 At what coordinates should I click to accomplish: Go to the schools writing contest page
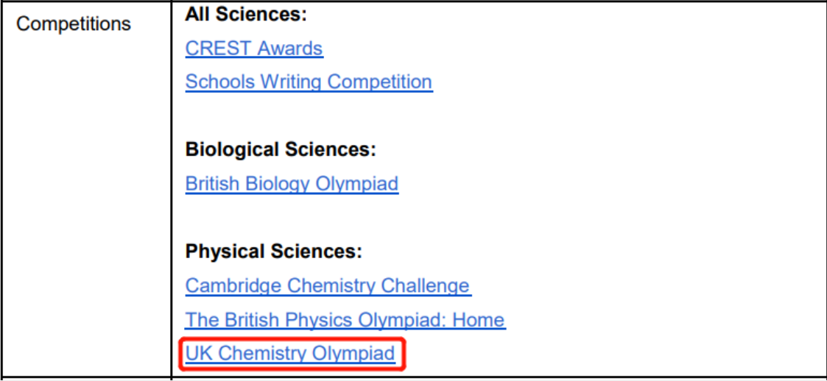point(309,82)
